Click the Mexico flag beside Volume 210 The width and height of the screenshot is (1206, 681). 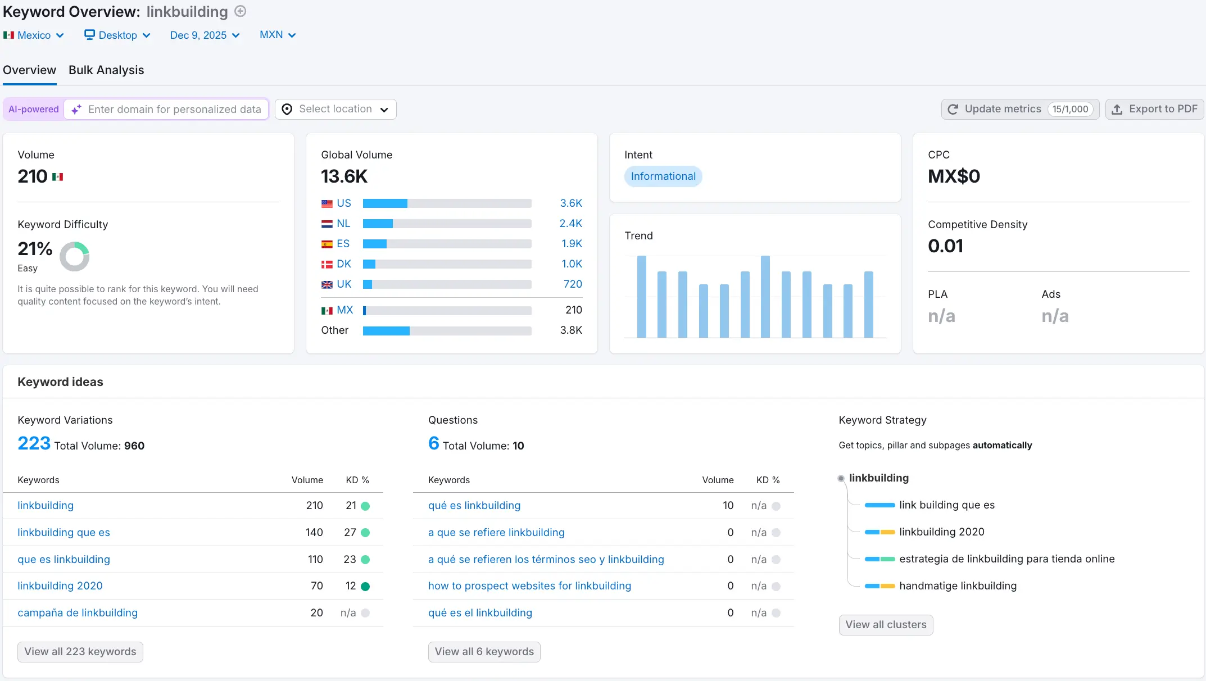pyautogui.click(x=58, y=176)
